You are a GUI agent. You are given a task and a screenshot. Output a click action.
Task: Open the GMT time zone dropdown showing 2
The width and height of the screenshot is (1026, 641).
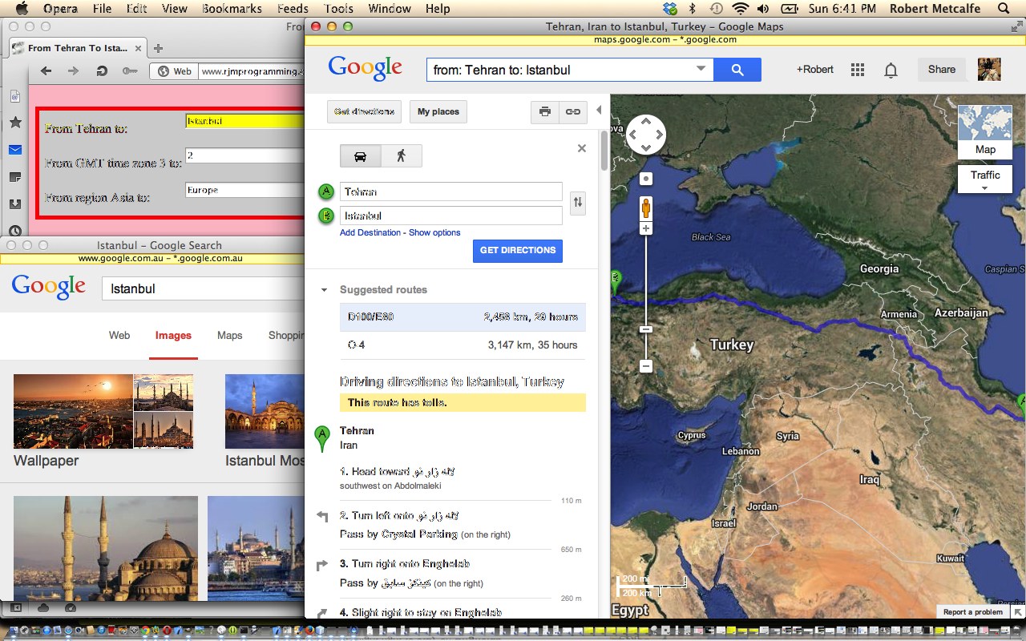pyautogui.click(x=244, y=155)
